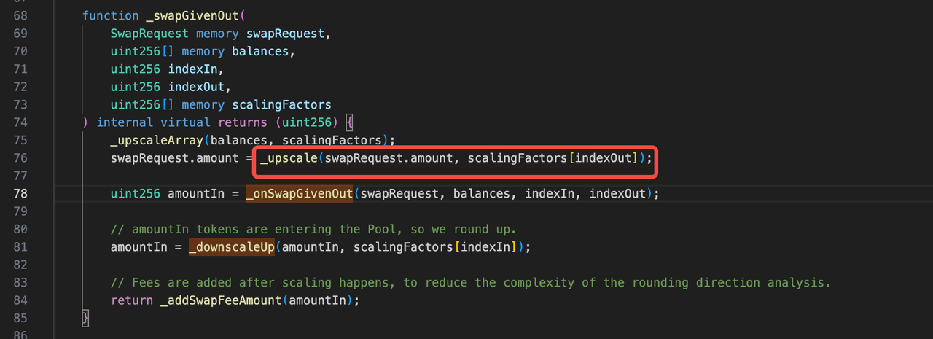Click the comment about fees after scaling

pos(470,283)
